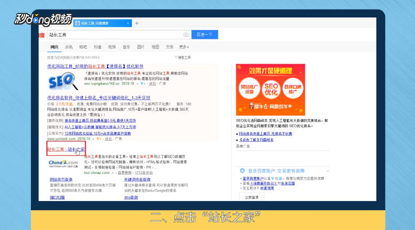Open the 12年网站优化经验 sublink

click(98, 134)
